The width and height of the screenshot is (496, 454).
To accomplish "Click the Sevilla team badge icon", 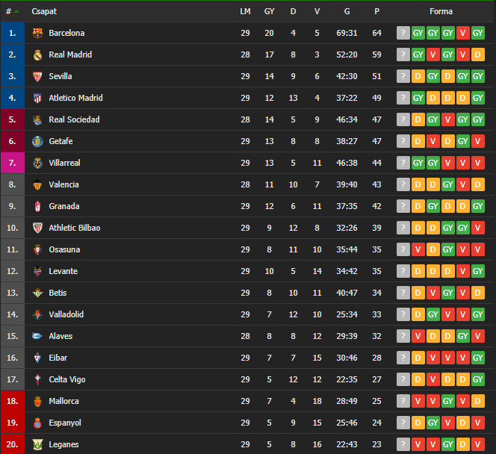I will pyautogui.click(x=37, y=76).
